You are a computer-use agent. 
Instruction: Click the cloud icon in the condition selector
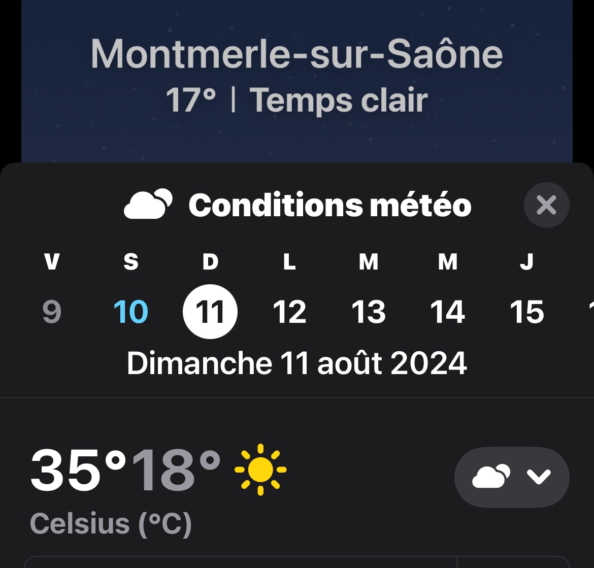[x=491, y=477]
